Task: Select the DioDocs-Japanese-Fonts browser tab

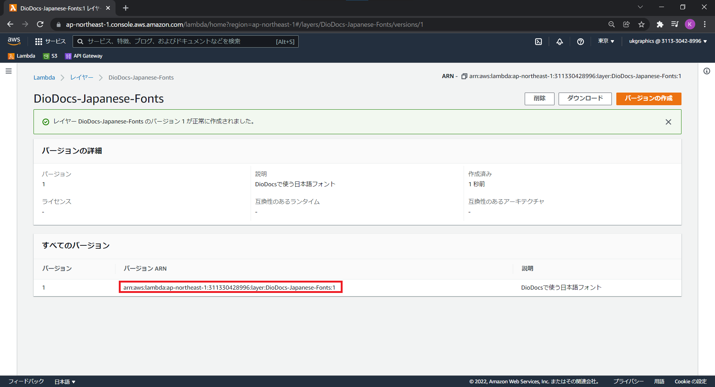Action: (60, 8)
